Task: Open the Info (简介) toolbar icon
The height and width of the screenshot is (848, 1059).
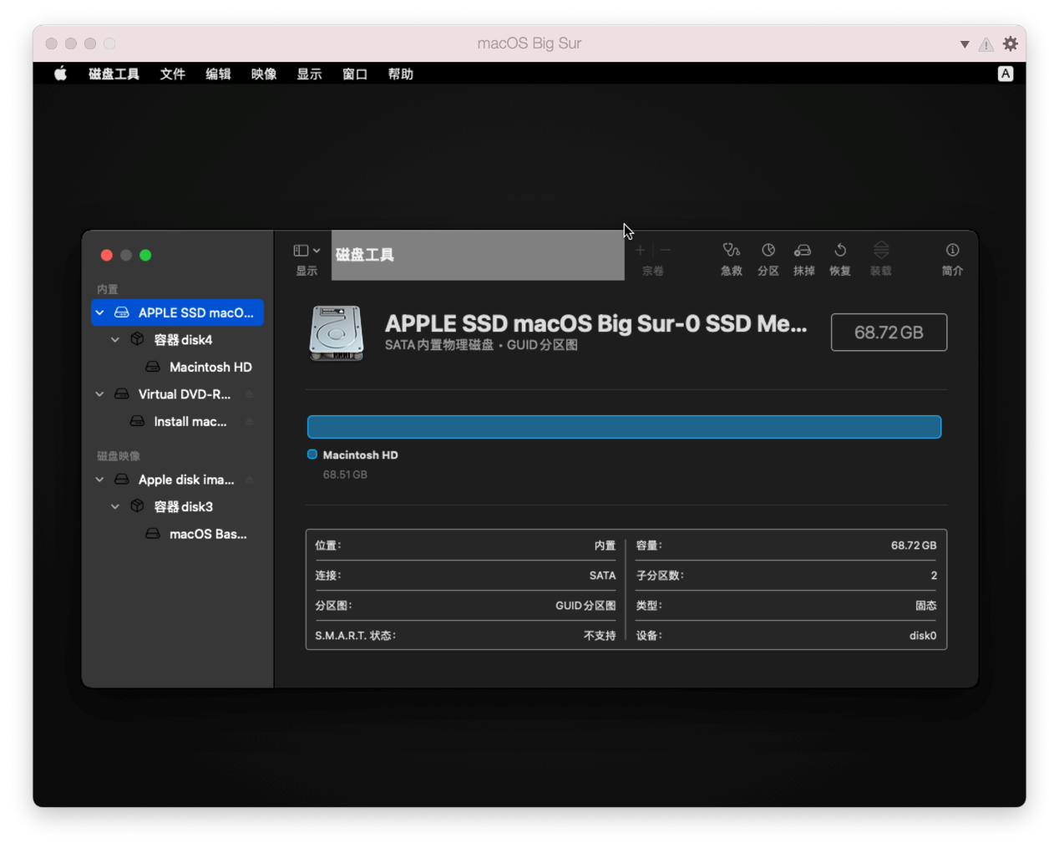Action: 952,250
